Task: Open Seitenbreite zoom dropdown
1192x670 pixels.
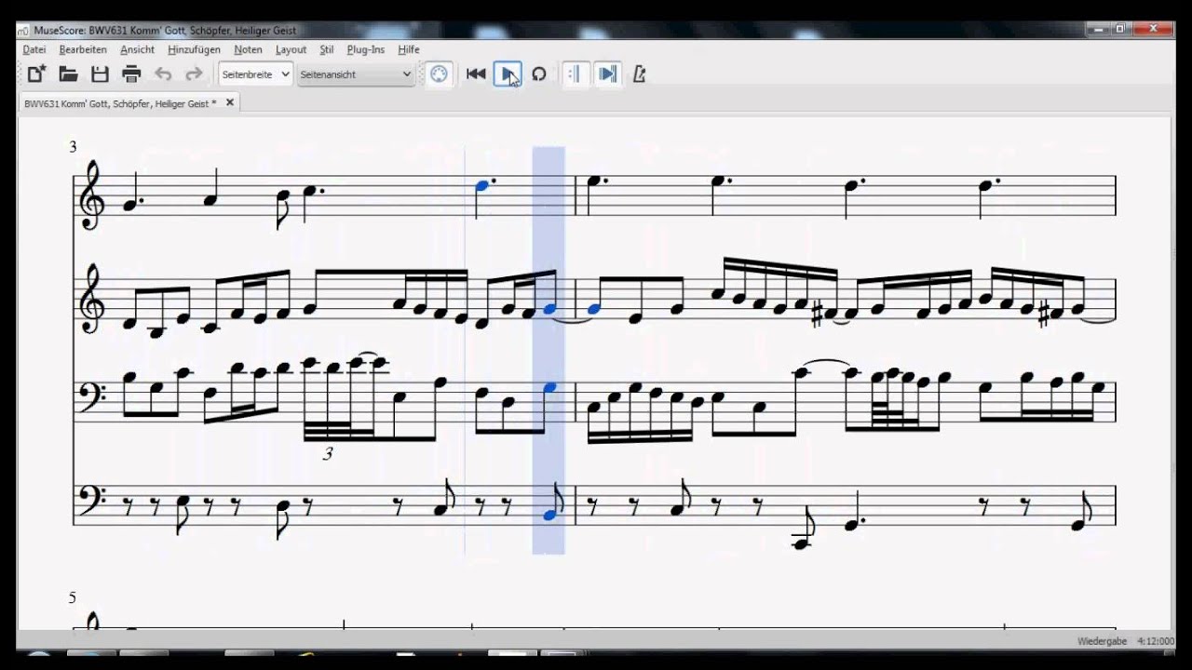Action: tap(256, 74)
